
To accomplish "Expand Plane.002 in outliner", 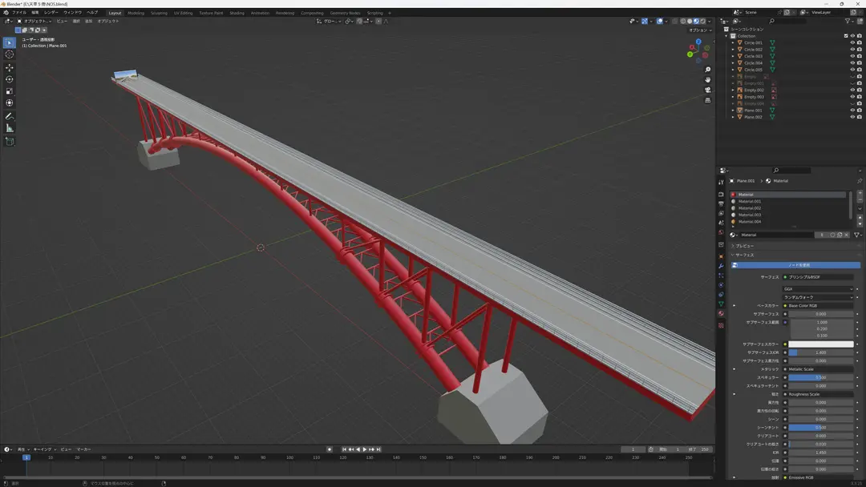I will [x=733, y=117].
